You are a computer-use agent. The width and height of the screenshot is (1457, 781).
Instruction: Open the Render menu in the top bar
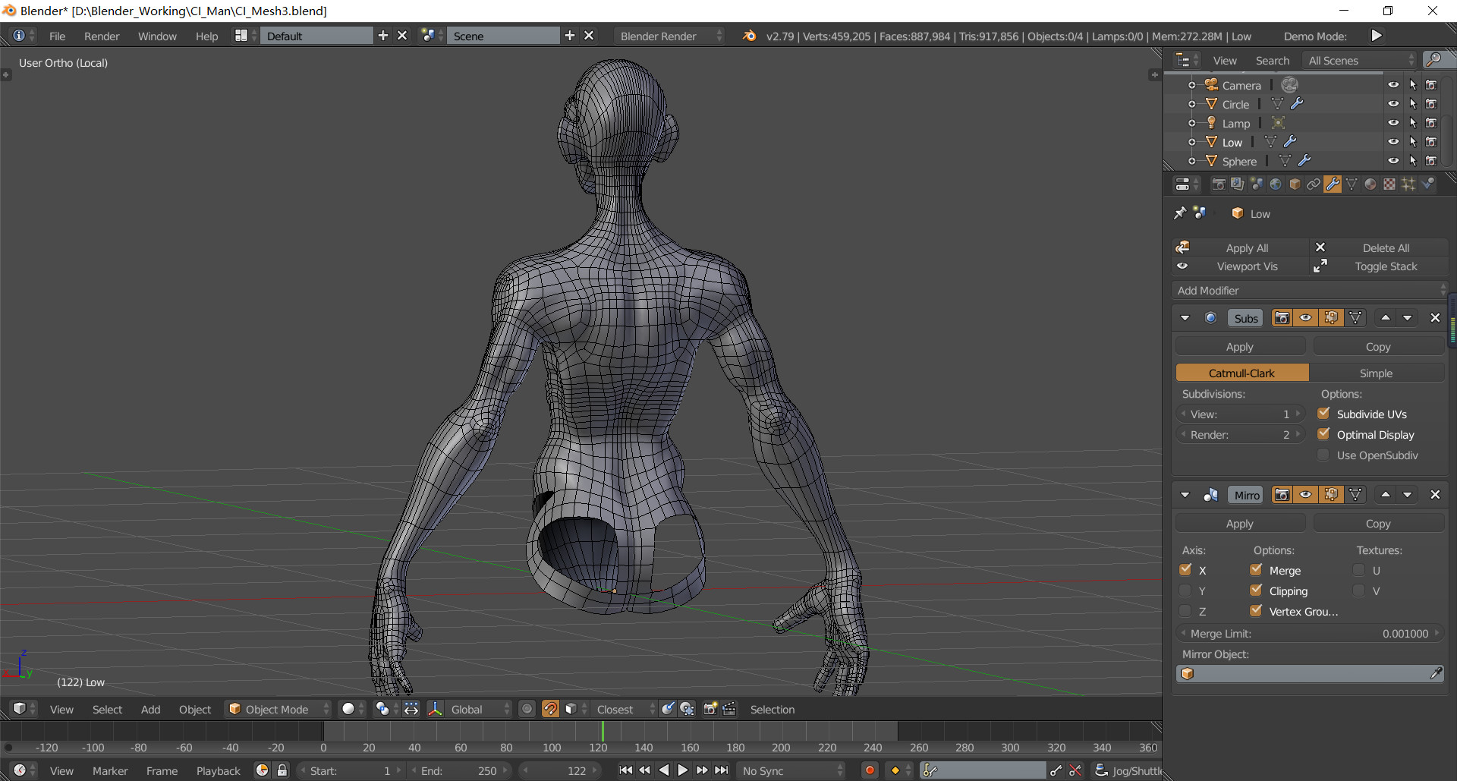pos(102,36)
